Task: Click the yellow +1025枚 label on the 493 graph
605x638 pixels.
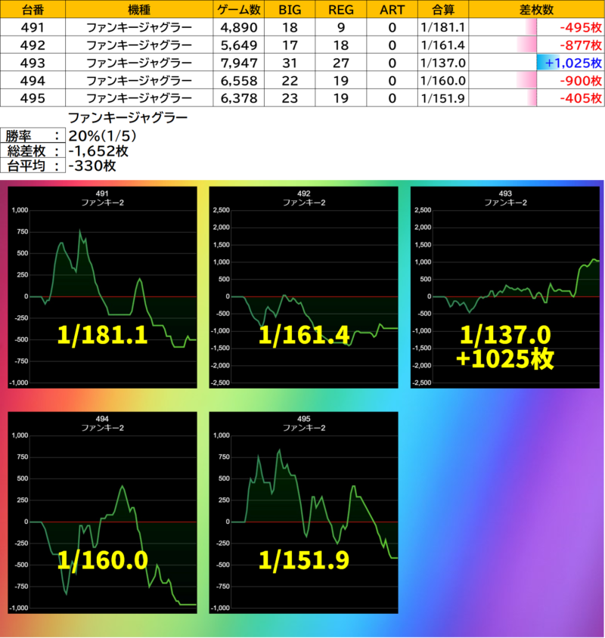Action: (x=505, y=358)
